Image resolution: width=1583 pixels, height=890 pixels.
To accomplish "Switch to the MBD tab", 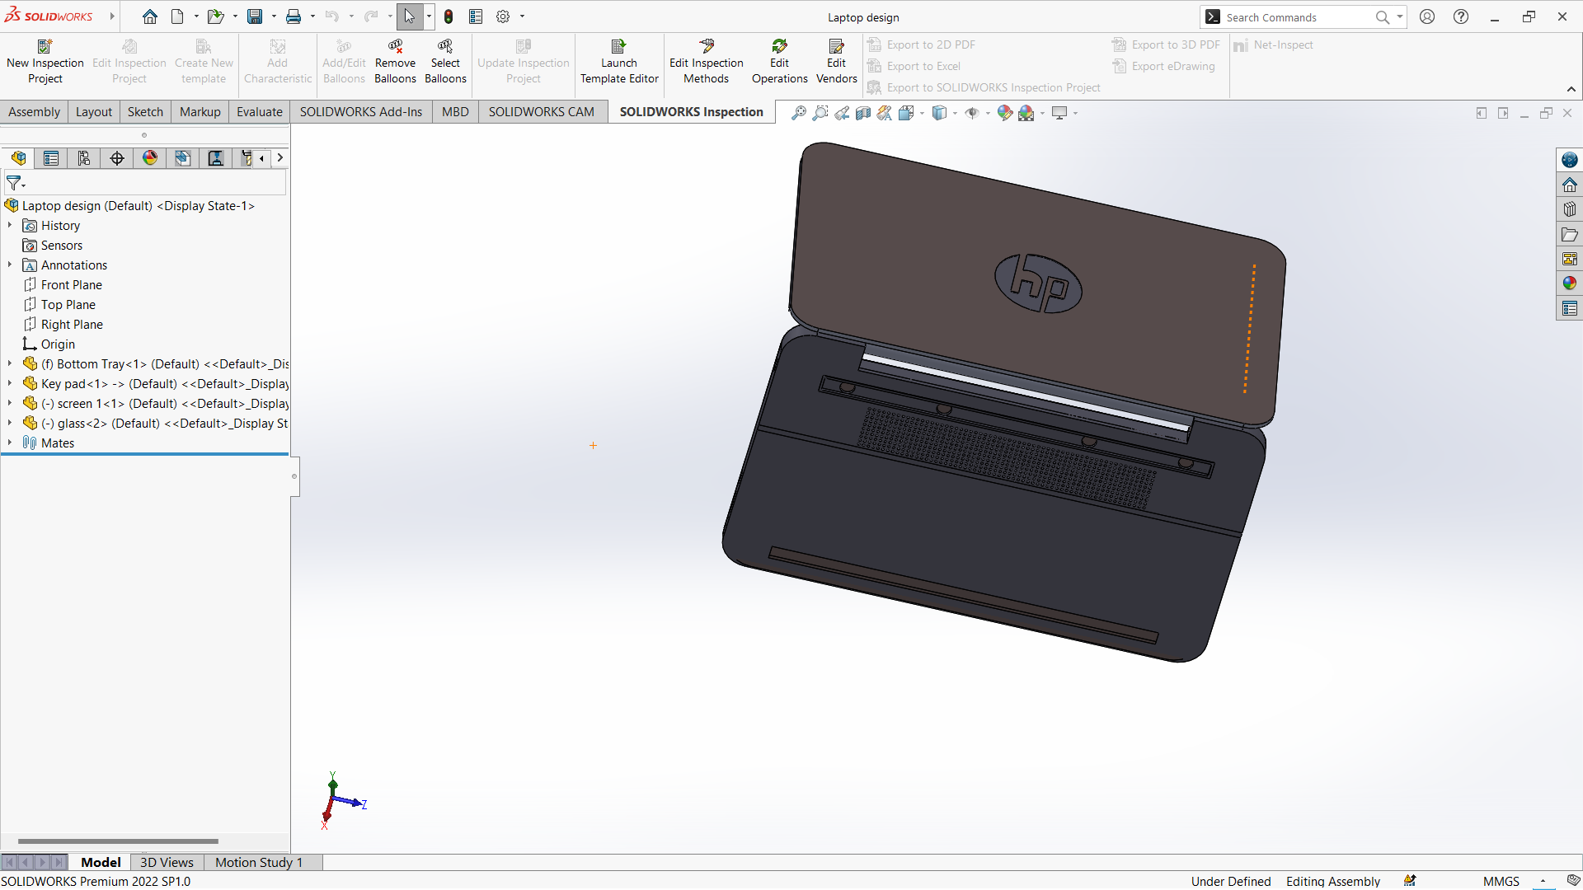I will 455,112.
